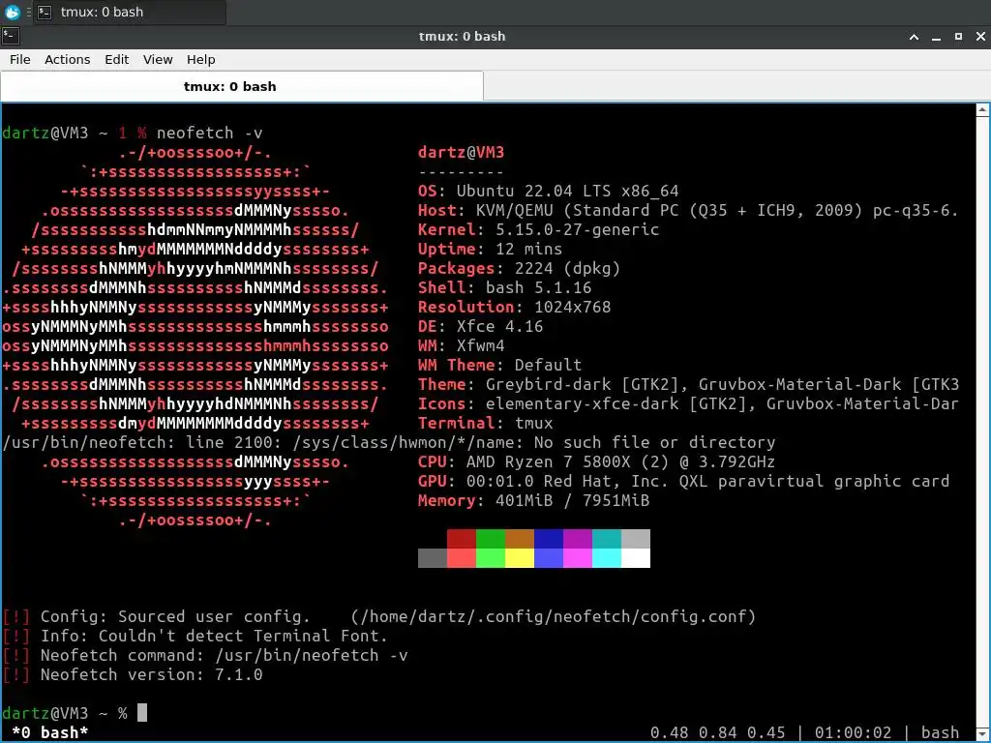This screenshot has width=991, height=743.
Task: Click the Host 'KVM/QEMU' text
Action: click(515, 210)
